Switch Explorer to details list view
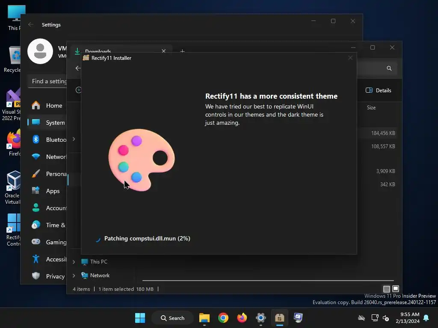Viewport: 438px width, 328px height. tap(386, 289)
